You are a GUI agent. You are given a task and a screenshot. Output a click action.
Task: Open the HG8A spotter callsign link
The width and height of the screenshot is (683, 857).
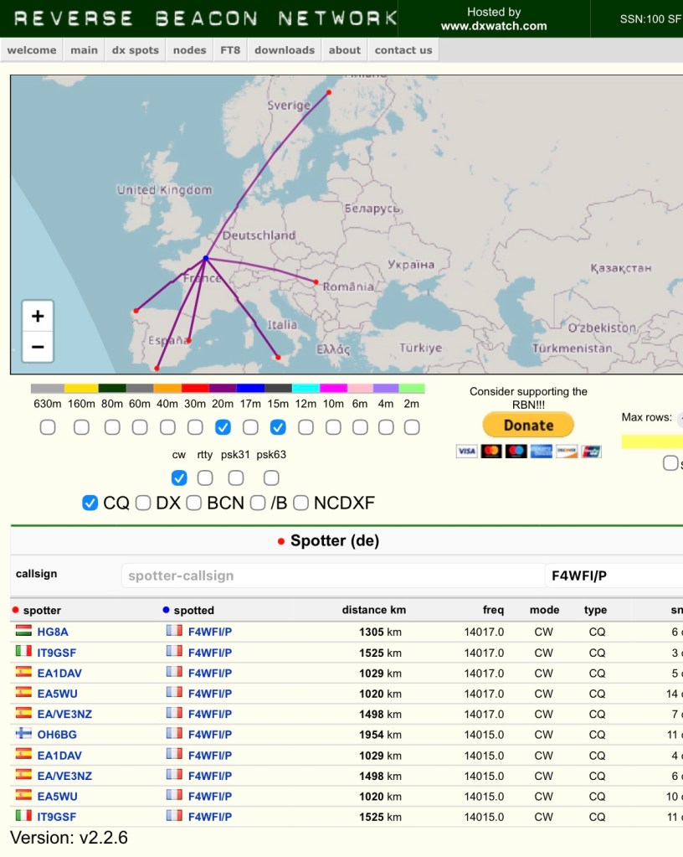(x=53, y=632)
